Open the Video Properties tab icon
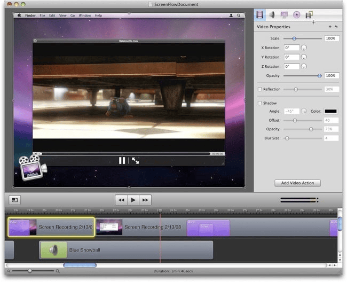The width and height of the screenshot is (347, 282). (x=260, y=15)
